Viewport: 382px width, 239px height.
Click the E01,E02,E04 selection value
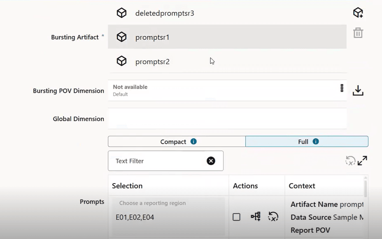point(135,217)
